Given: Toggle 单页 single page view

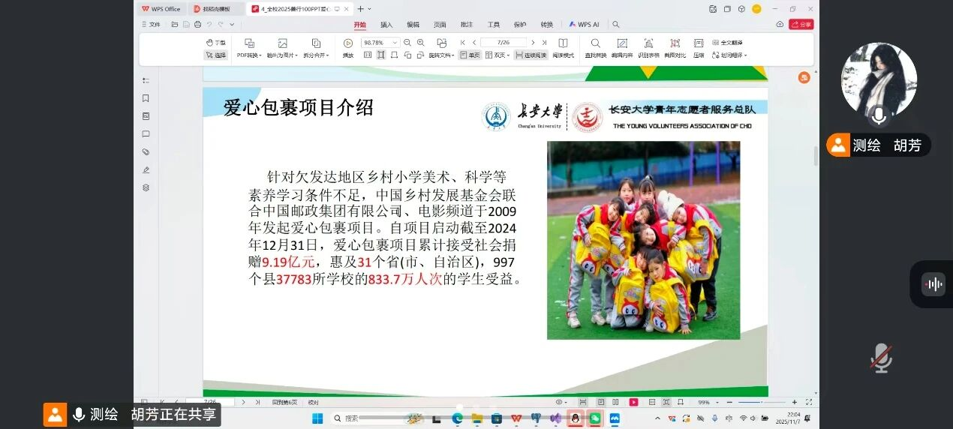Looking at the screenshot, I should (470, 55).
